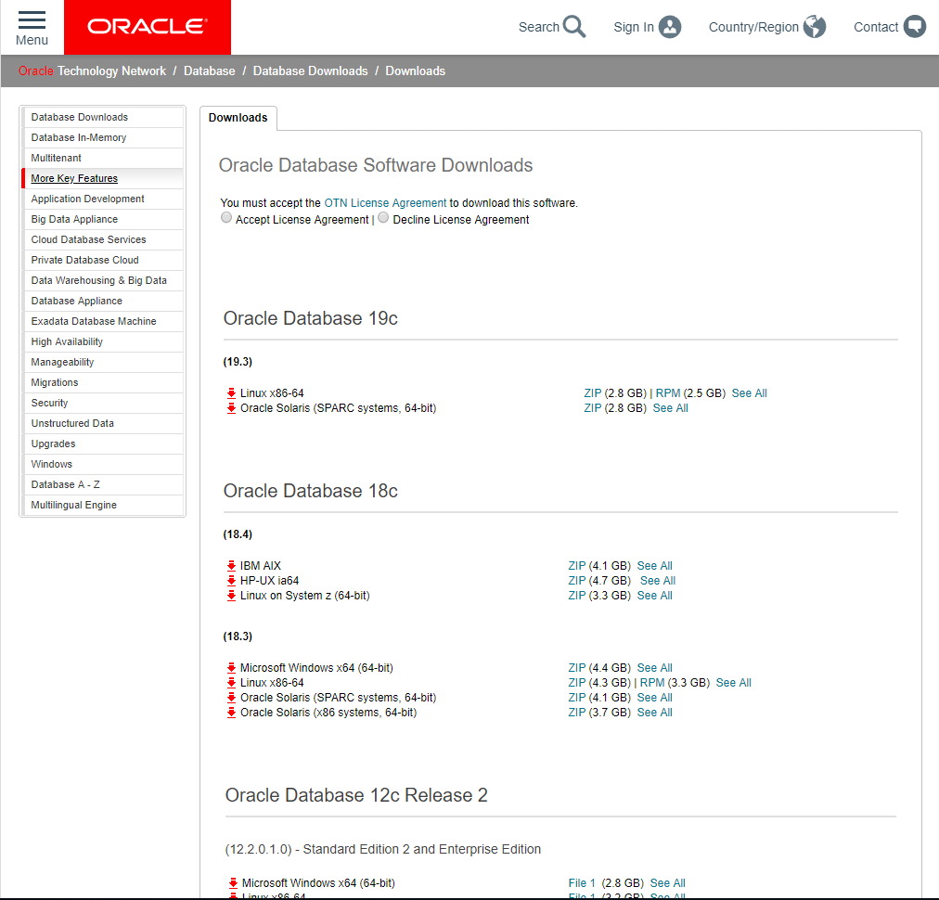
Task: Click download arrow beside Linux on System z
Action: 231,596
